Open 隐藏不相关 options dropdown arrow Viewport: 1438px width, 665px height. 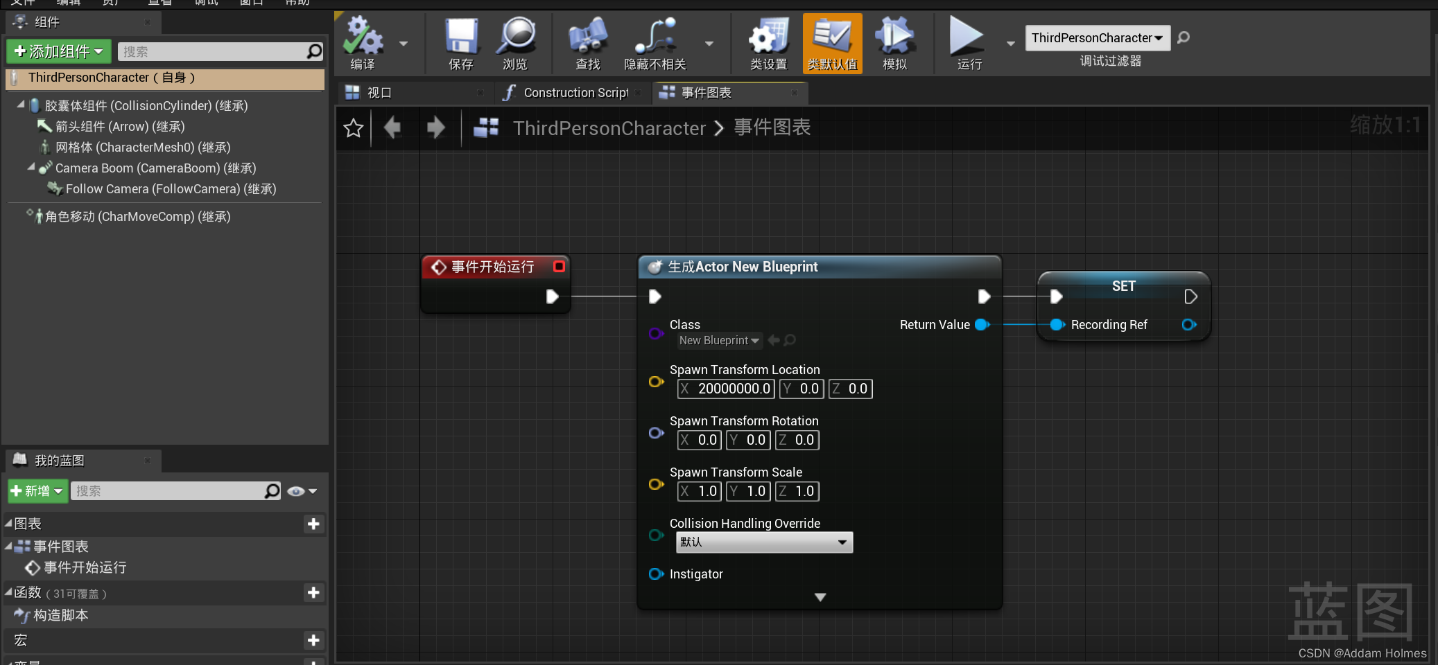coord(709,44)
